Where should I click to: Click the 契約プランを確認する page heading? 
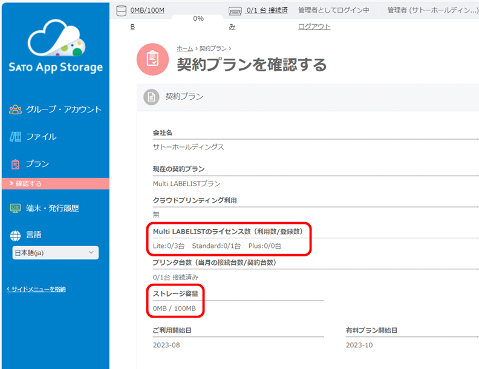tap(252, 65)
